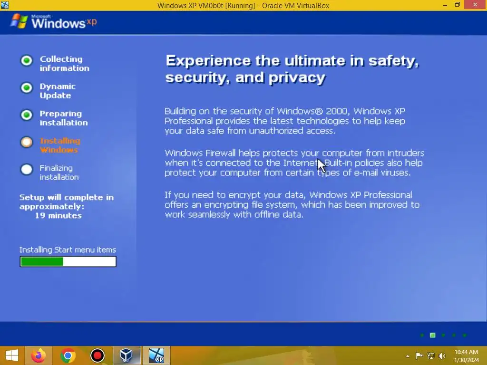
Task: Close the VirtualBox VM window
Action: click(475, 5)
